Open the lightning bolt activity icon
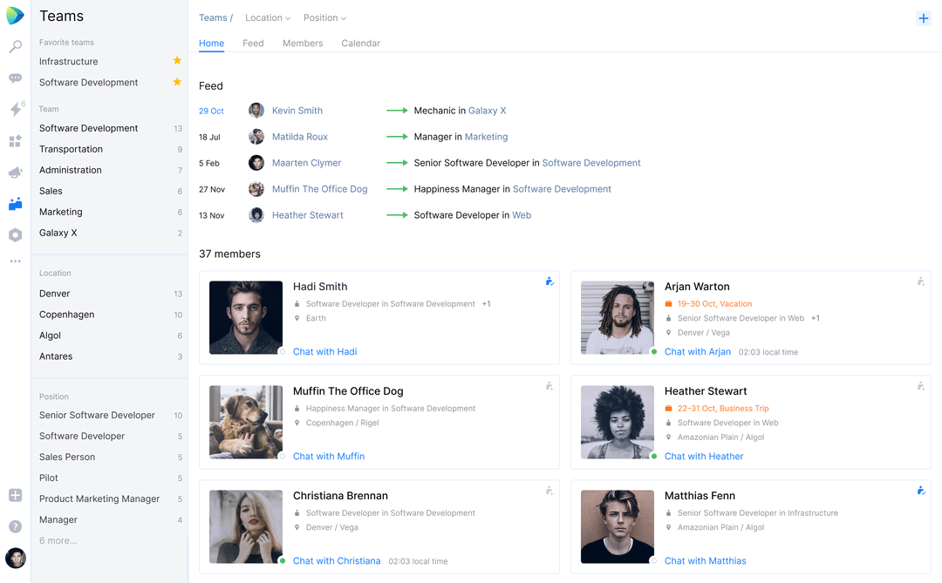The image size is (942, 583). (16, 109)
